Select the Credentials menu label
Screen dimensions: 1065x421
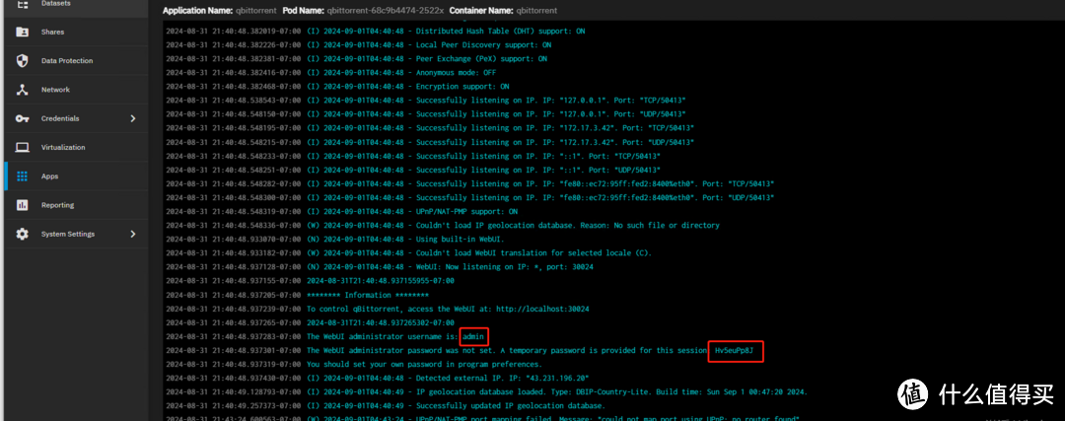[60, 119]
